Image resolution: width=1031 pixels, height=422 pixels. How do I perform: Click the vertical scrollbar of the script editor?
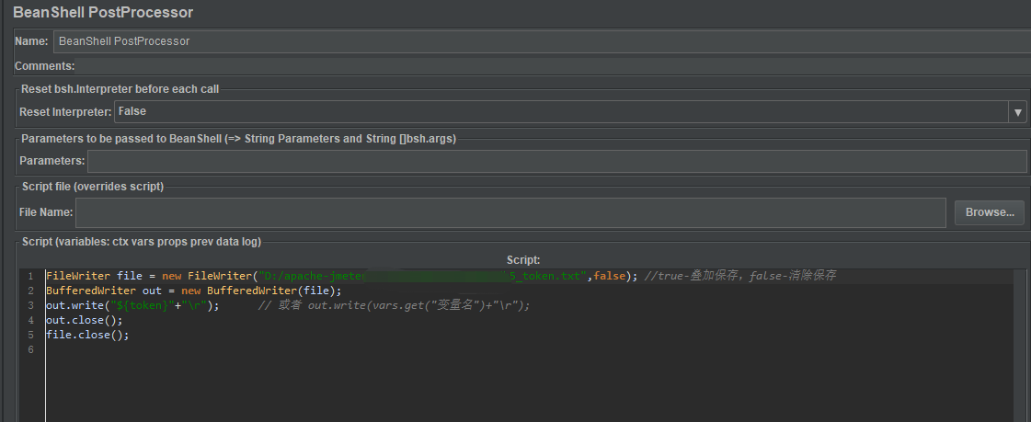click(1019, 345)
